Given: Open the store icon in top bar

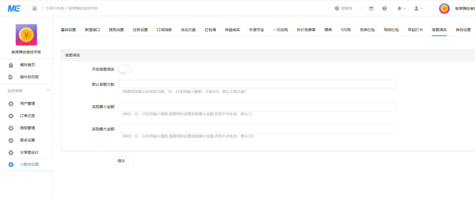Looking at the screenshot, I should coord(371,8).
